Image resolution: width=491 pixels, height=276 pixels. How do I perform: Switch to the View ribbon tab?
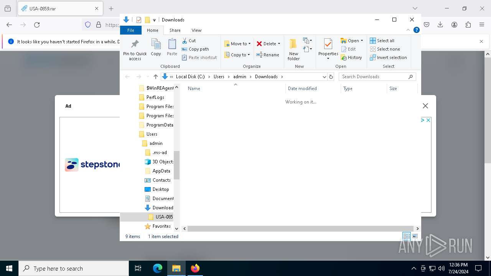tap(196, 30)
